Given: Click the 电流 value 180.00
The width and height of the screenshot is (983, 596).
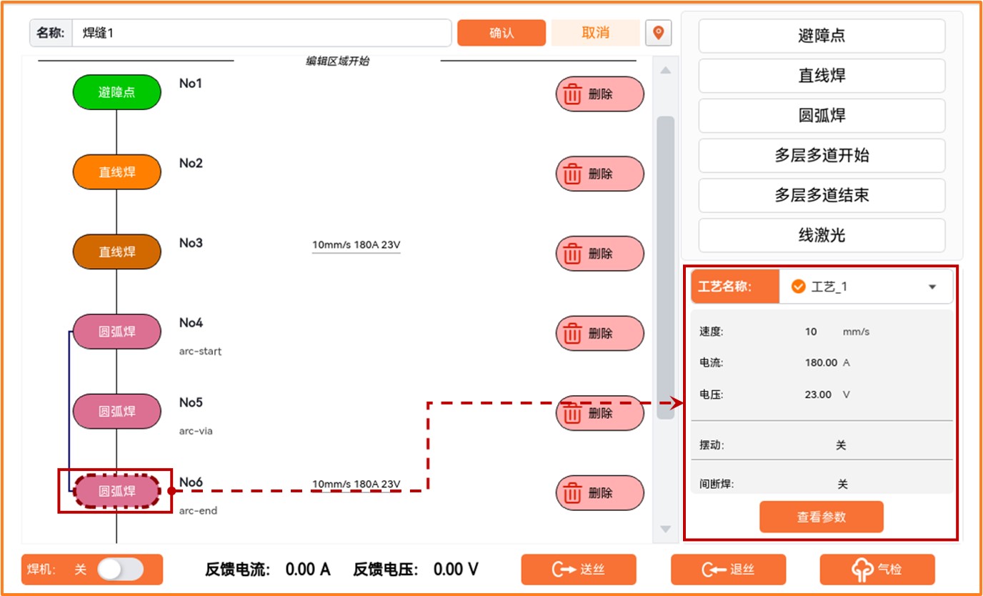Looking at the screenshot, I should 821,363.
